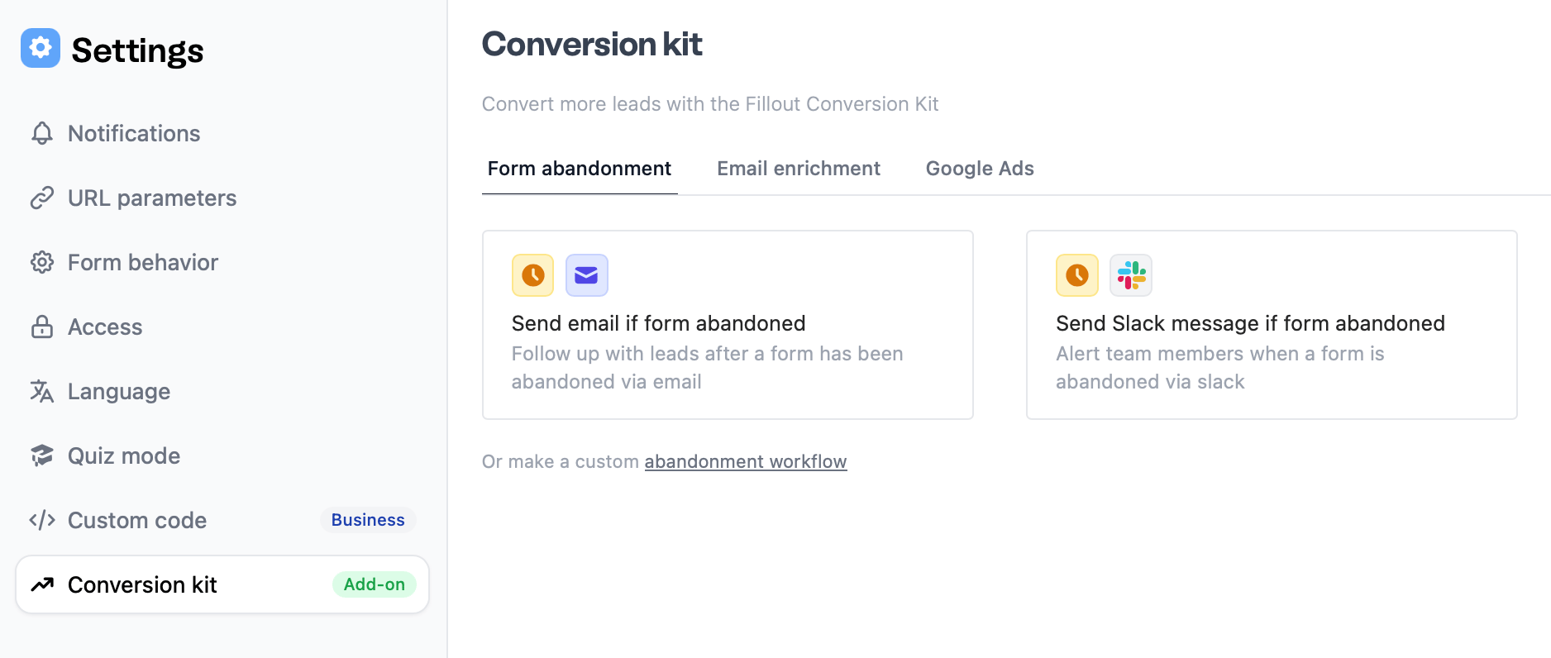
Task: Click the Custom code brackets icon
Action: (42, 520)
